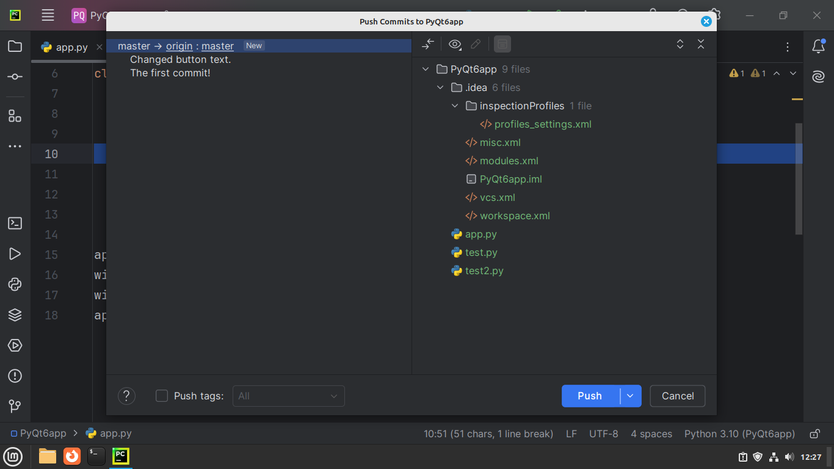Select misc.xml in file tree

point(500,142)
